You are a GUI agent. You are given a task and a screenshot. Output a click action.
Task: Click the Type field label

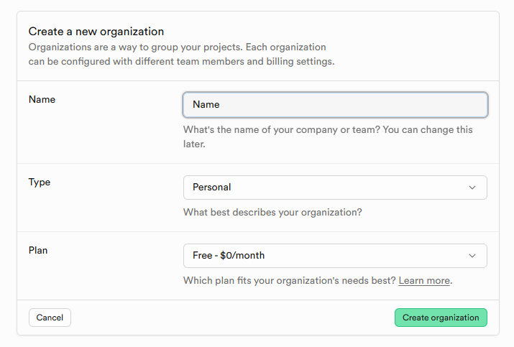tap(40, 182)
